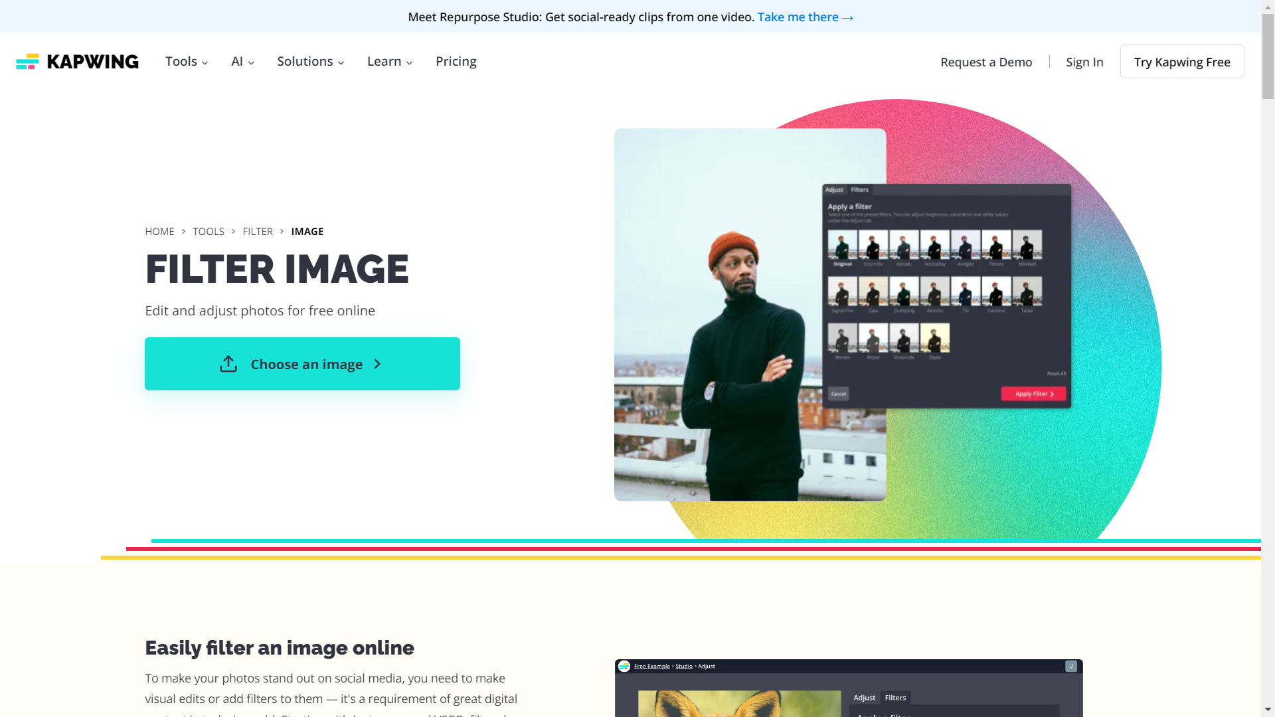Image resolution: width=1275 pixels, height=717 pixels.
Task: Click the chevron icon on the Apply Filter button
Action: (x=1052, y=394)
